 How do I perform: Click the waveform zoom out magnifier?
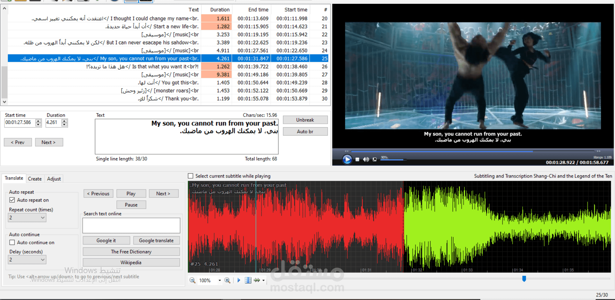[x=192, y=280]
